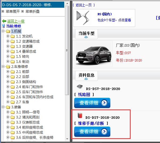Open the 线路图 link
160x143 pixels.
[84, 95]
